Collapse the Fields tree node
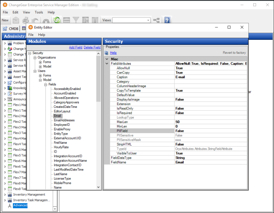 point(46,84)
